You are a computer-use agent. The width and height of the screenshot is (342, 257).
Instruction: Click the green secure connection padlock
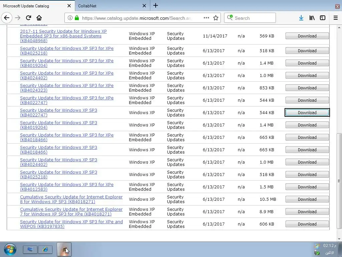[76, 18]
